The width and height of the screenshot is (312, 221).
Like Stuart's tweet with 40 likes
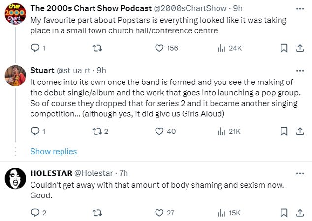point(159,131)
